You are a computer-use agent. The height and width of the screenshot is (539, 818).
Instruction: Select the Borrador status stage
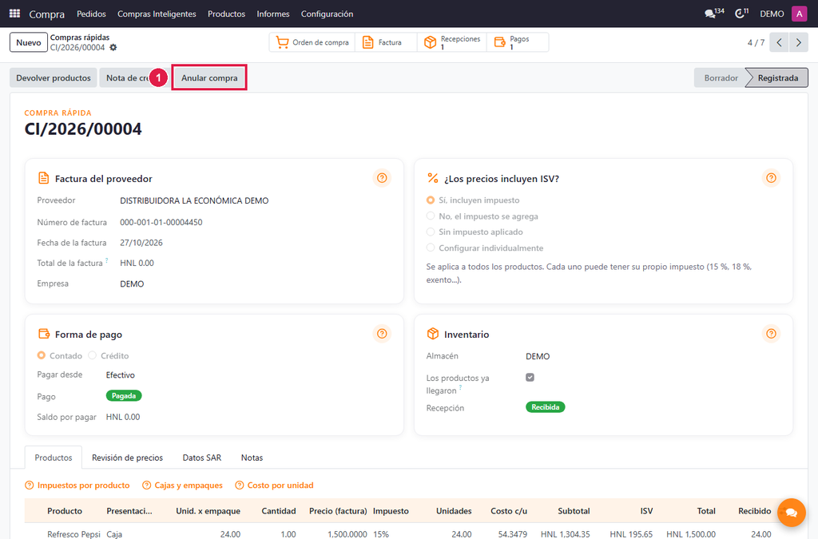[x=721, y=77]
